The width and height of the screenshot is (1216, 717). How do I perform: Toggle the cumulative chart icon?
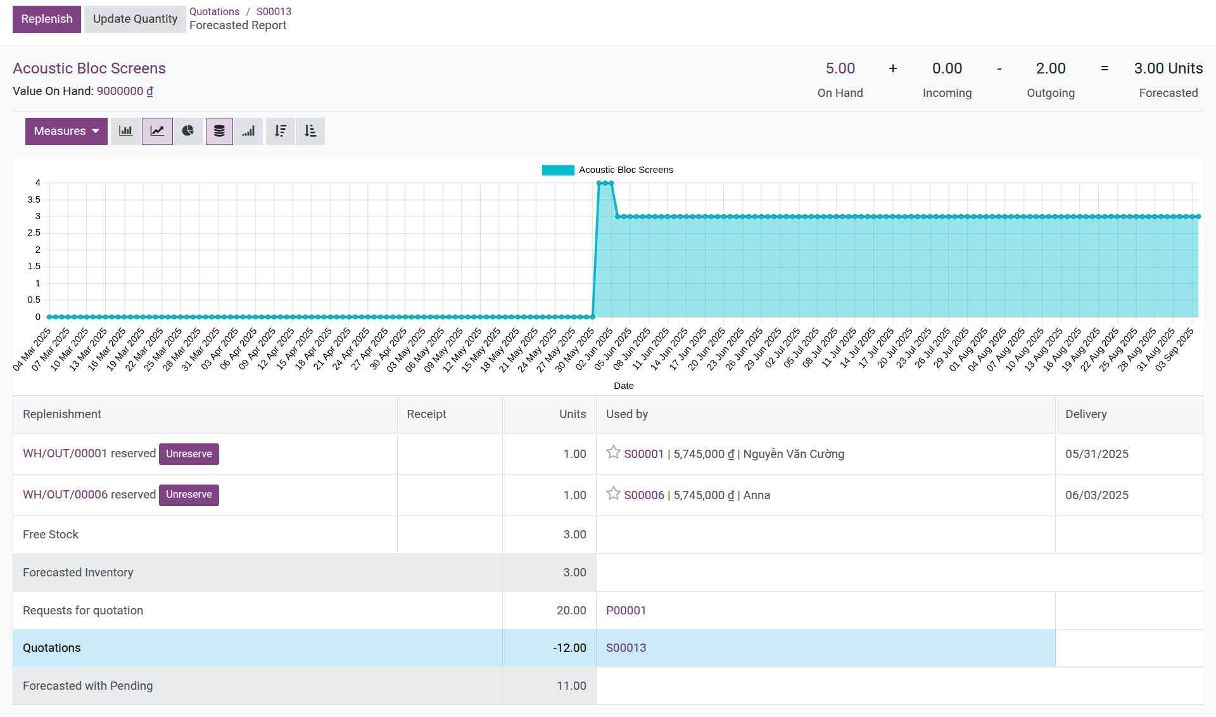248,131
